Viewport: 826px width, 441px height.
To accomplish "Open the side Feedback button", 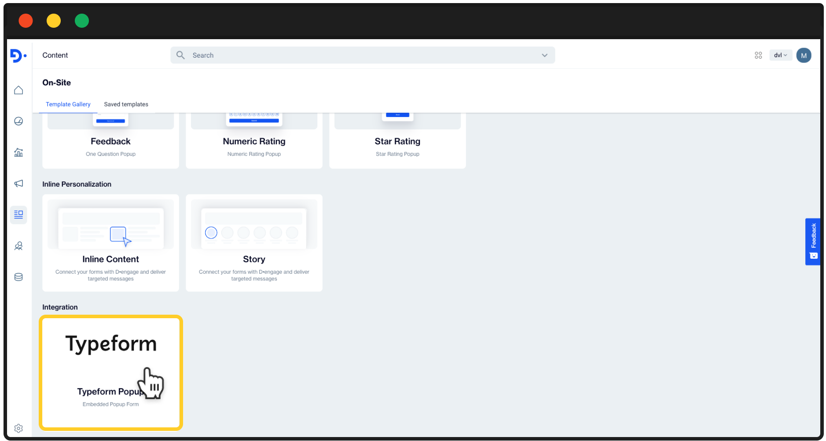I will pos(812,242).
